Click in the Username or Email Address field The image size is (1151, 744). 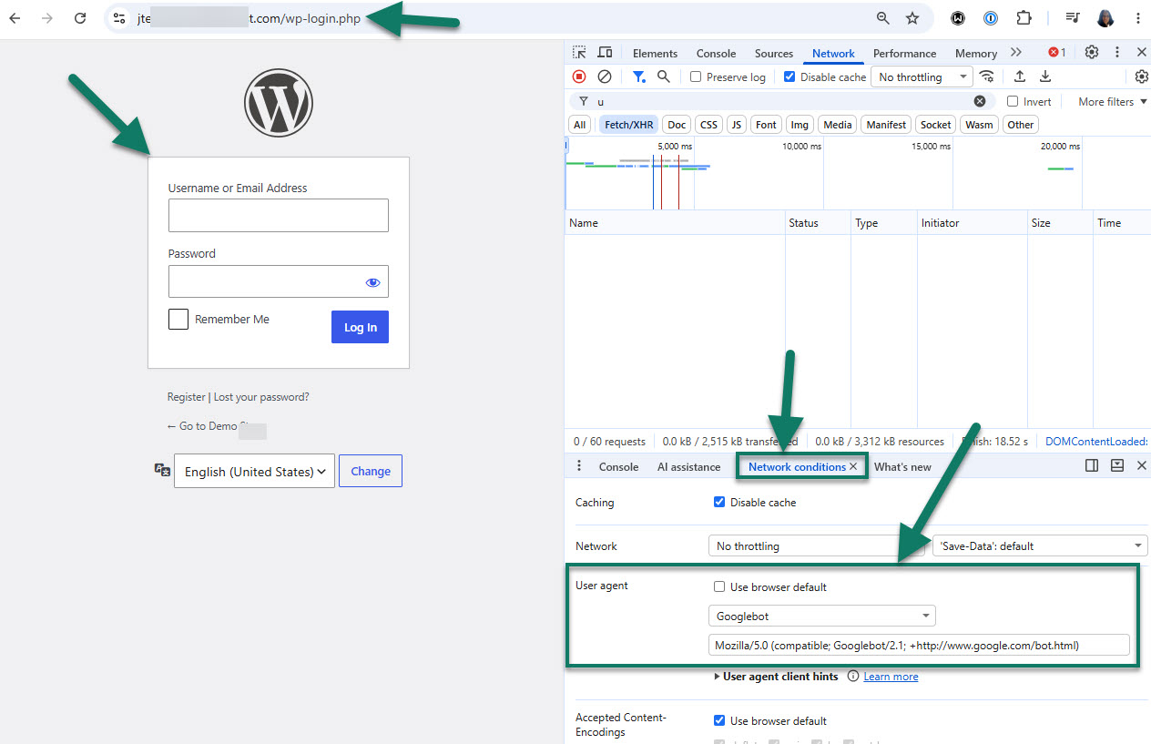[279, 216]
